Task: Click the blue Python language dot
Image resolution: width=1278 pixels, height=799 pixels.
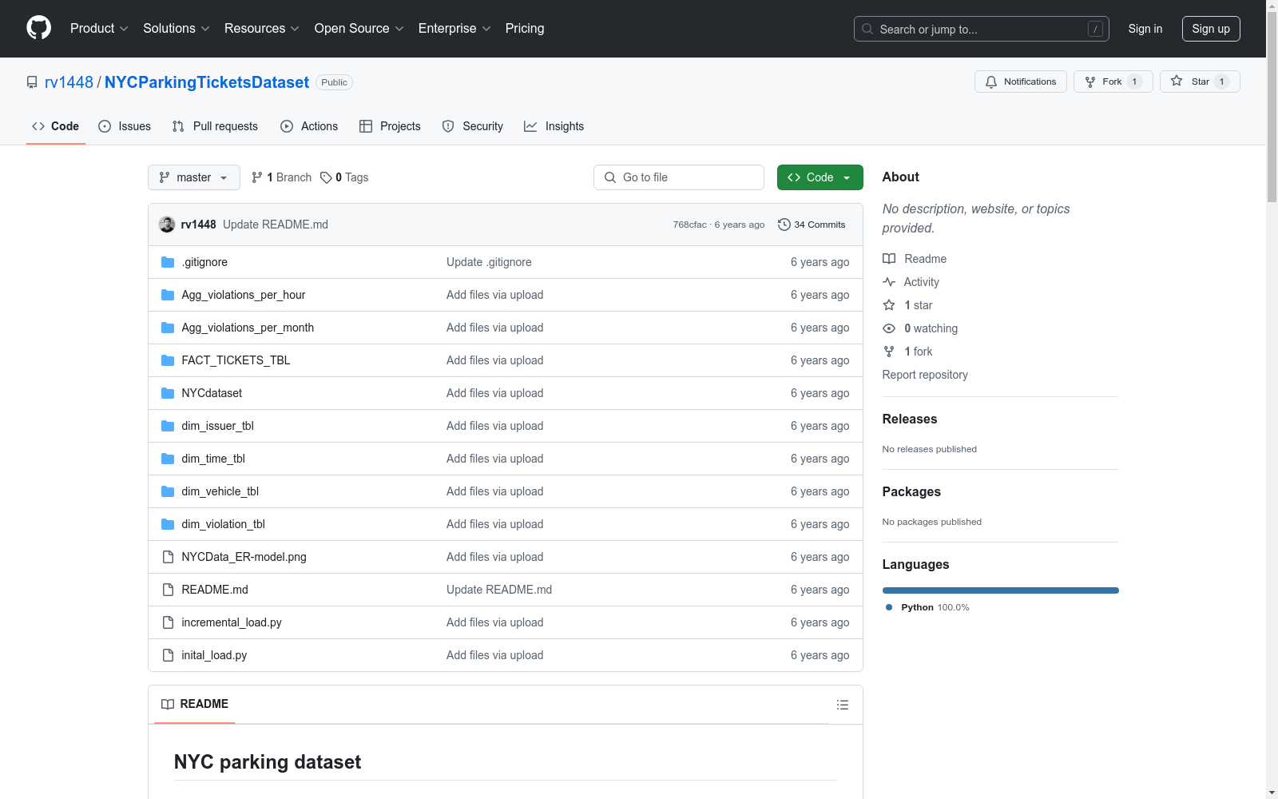Action: pyautogui.click(x=889, y=607)
